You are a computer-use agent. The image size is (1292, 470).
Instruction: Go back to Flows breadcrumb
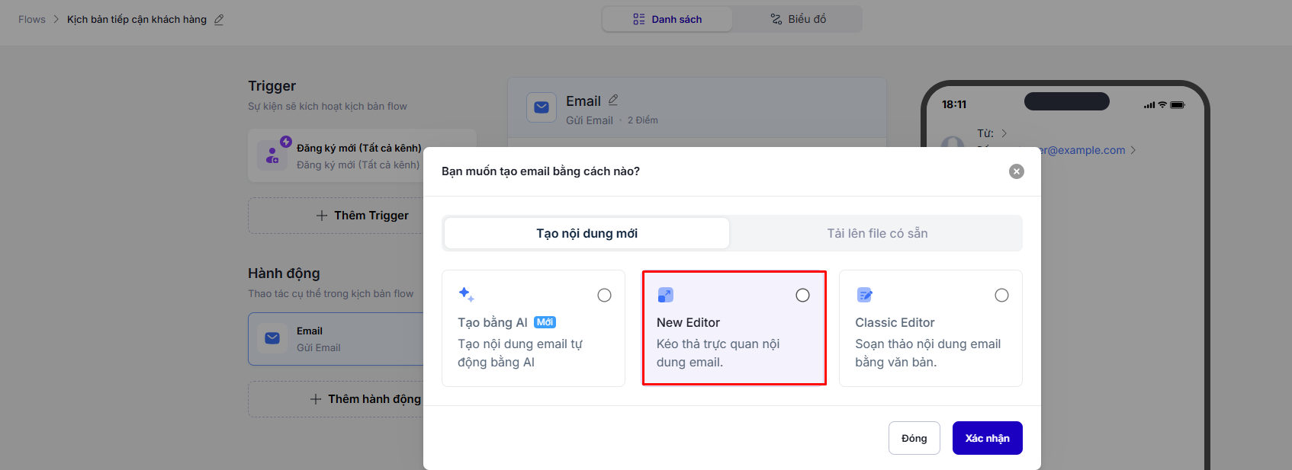click(32, 20)
